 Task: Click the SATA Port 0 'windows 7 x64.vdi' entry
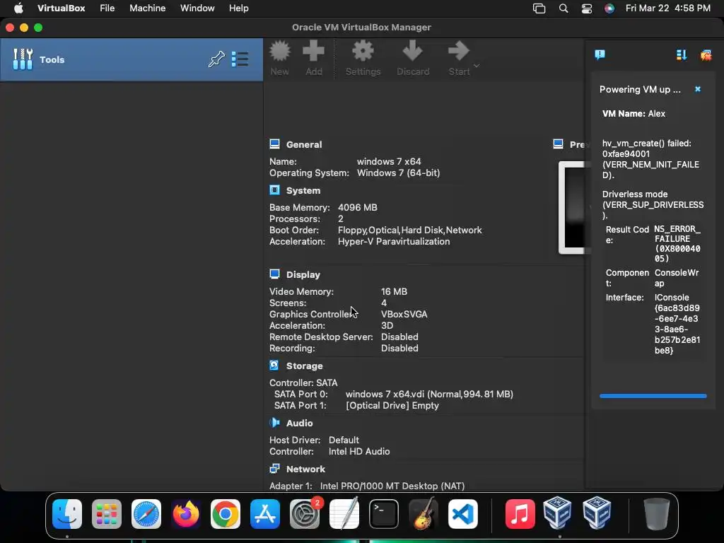[x=429, y=395]
